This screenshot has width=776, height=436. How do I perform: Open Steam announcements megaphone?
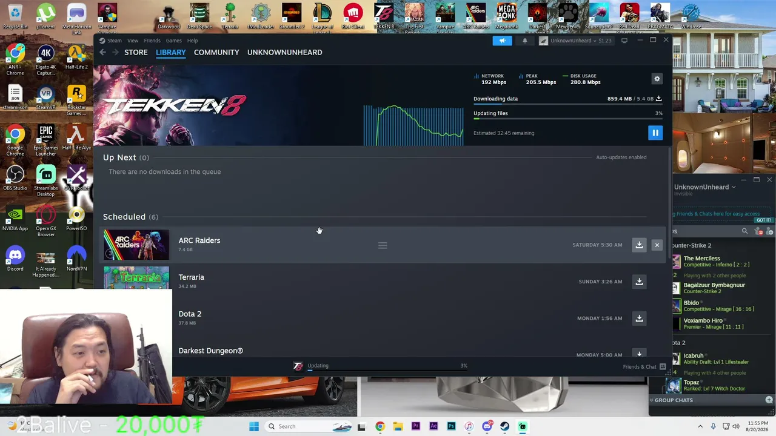(x=502, y=41)
